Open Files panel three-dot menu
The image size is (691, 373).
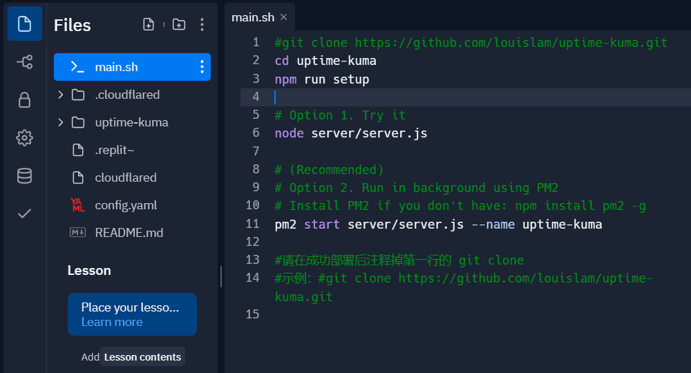pyautogui.click(x=202, y=25)
